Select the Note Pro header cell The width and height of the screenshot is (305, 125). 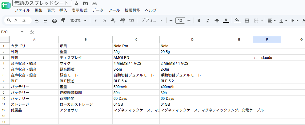tap(136, 46)
